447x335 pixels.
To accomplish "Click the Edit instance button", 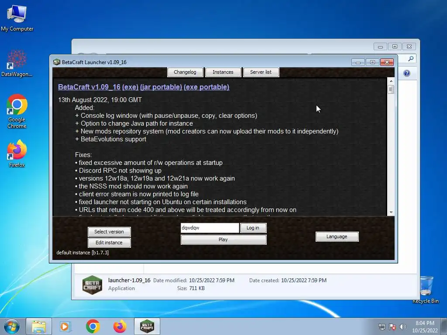I will tap(109, 243).
